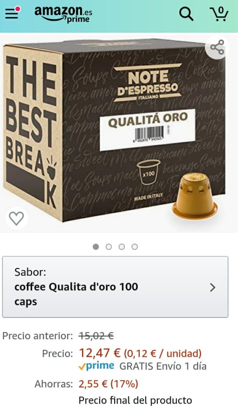Image resolution: width=238 pixels, height=412 pixels.
Task: Select the first image carousel dot
Action: [x=96, y=247]
